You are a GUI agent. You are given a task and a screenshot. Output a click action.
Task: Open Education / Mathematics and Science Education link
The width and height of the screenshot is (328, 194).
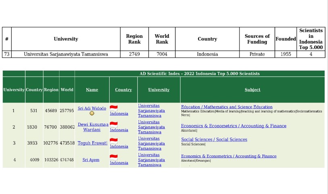tap(227, 107)
